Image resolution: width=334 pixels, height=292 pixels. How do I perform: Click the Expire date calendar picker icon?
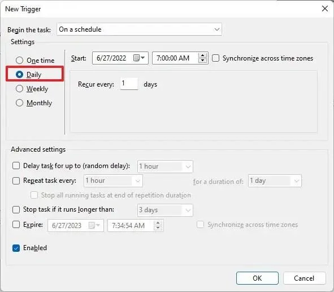click(94, 225)
